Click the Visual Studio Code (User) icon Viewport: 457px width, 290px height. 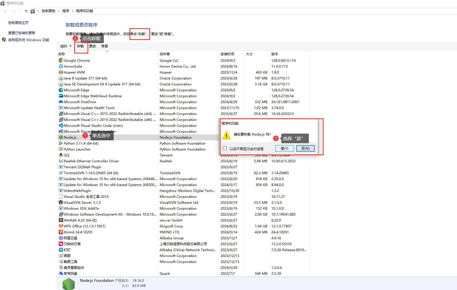click(61, 125)
